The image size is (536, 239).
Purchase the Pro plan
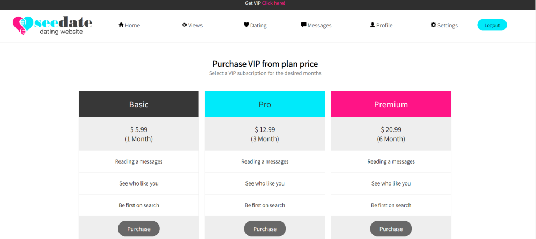[x=265, y=229]
